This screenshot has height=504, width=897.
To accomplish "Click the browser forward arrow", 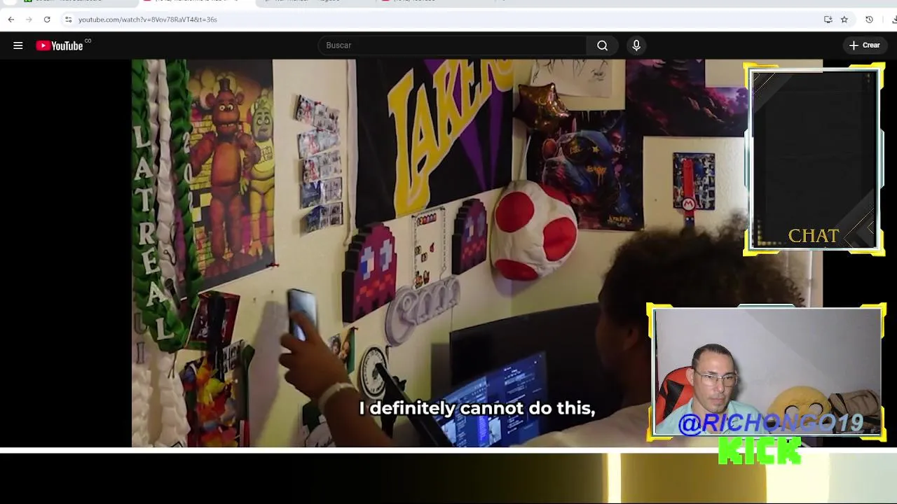I will (x=29, y=20).
